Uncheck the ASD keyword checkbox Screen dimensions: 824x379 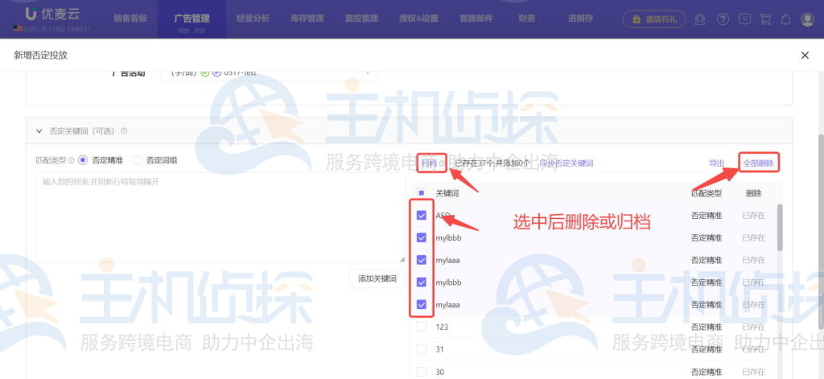click(421, 216)
